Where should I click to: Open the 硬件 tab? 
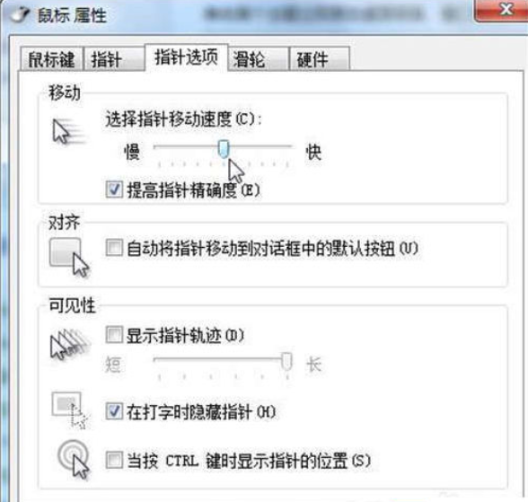[x=320, y=59]
